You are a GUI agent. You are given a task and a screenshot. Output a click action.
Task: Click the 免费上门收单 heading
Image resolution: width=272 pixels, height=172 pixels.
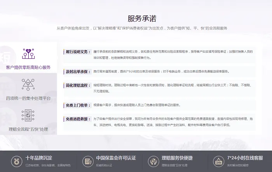tap(78, 105)
